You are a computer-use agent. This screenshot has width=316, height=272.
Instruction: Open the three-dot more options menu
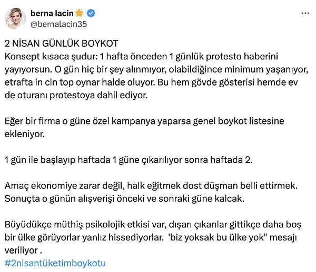tap(305, 14)
